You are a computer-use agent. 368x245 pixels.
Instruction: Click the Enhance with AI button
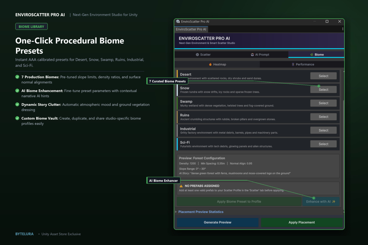pyautogui.click(x=321, y=202)
